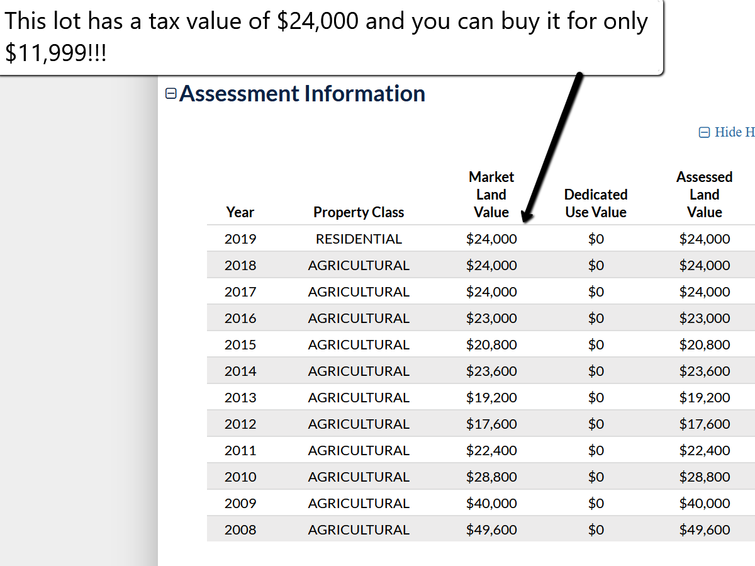Click 2012 dedicated use value $0
Image resolution: width=755 pixels, height=566 pixels.
tap(596, 424)
